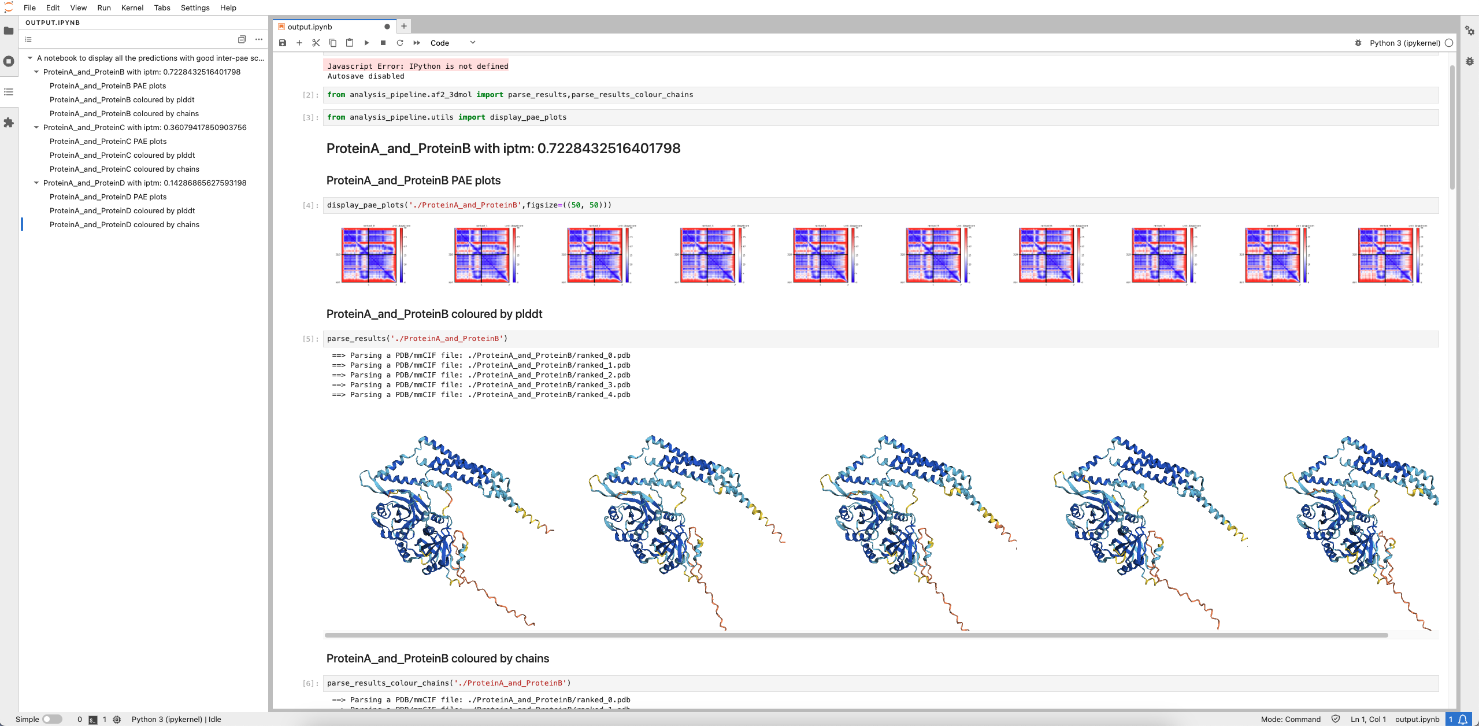
Task: Open the Kernel menu
Action: click(x=132, y=8)
